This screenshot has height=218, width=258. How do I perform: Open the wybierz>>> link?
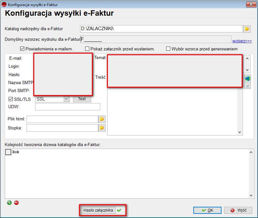[x=242, y=41]
